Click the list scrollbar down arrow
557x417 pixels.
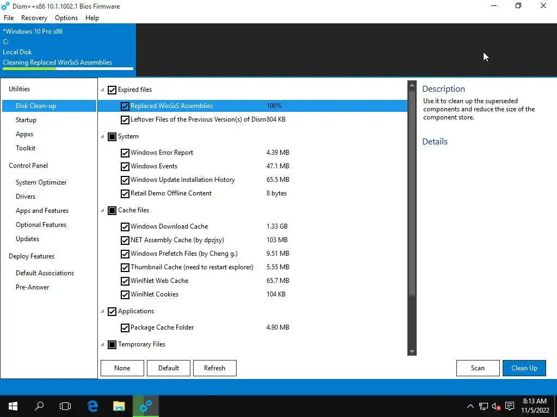pos(412,351)
